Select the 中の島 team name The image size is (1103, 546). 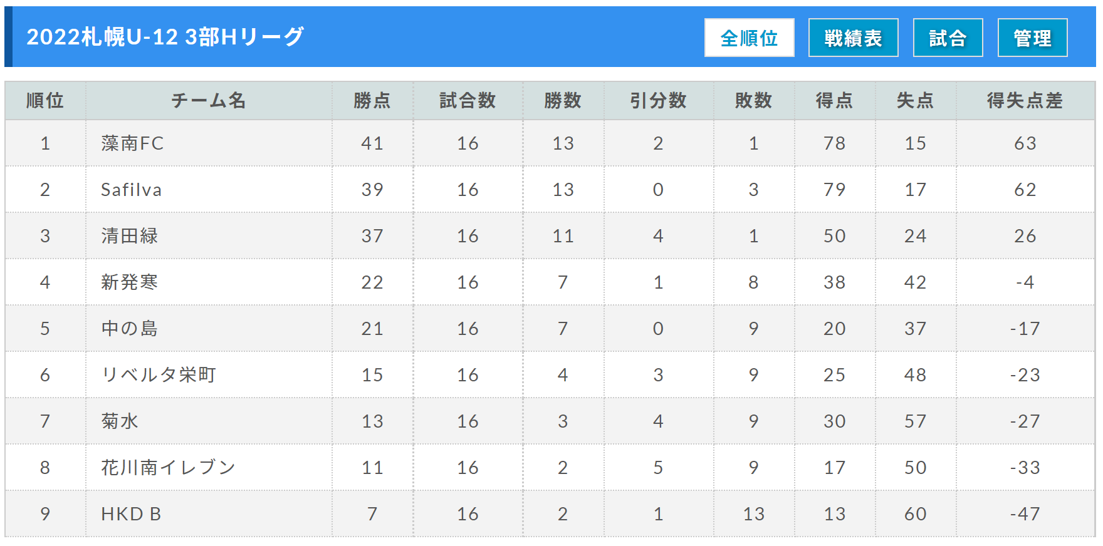click(x=130, y=329)
